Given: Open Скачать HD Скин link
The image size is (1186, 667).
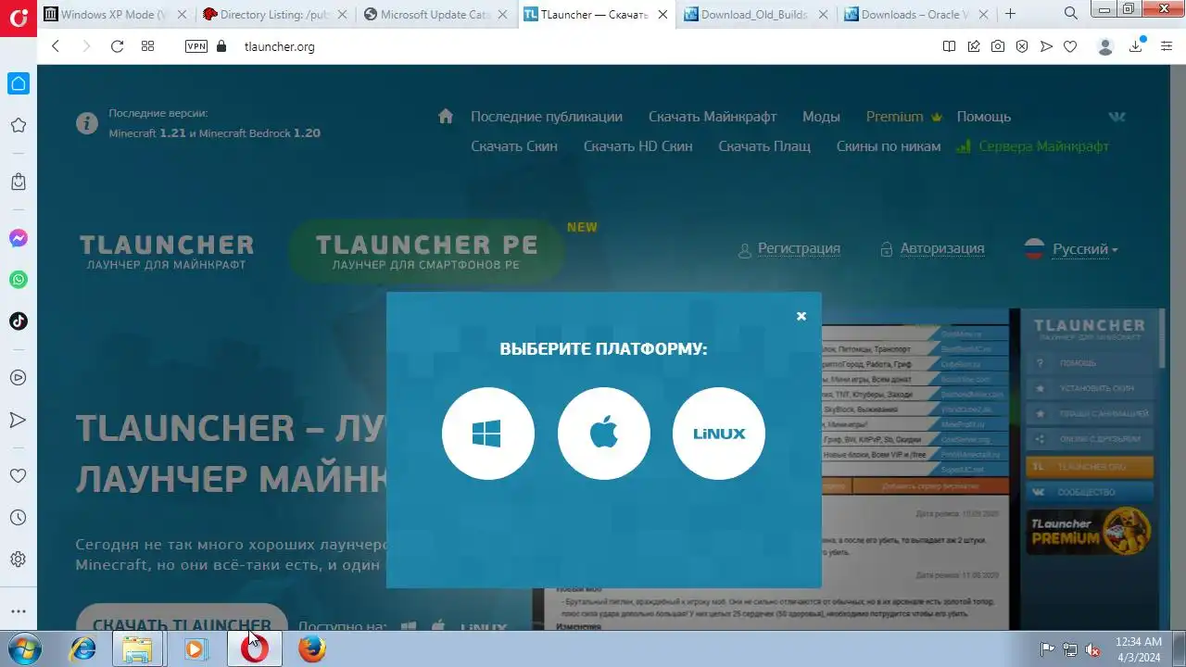Looking at the screenshot, I should pyautogui.click(x=637, y=146).
